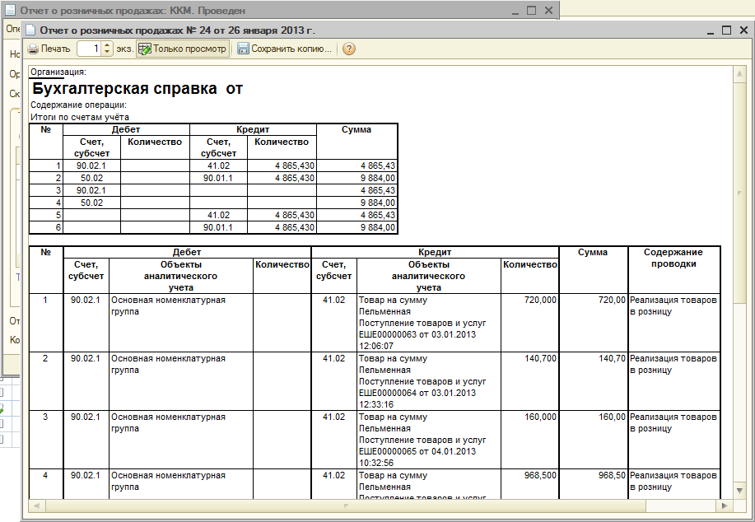Screen dimensions: 755x522
Task: Select debit account 90.02.1 in totals row 3
Action: (91, 190)
